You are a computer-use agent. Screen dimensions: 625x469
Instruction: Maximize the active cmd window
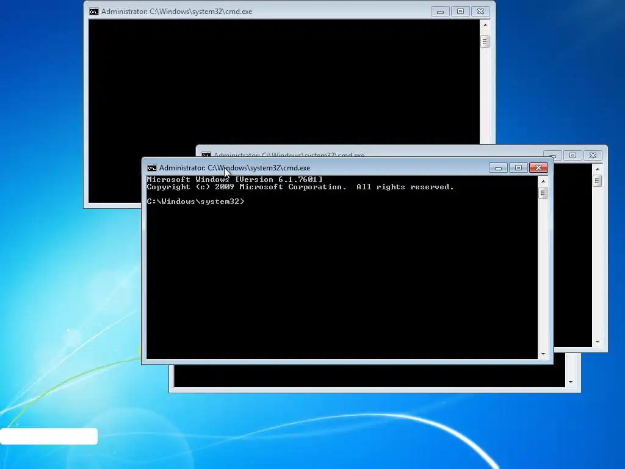[518, 168]
